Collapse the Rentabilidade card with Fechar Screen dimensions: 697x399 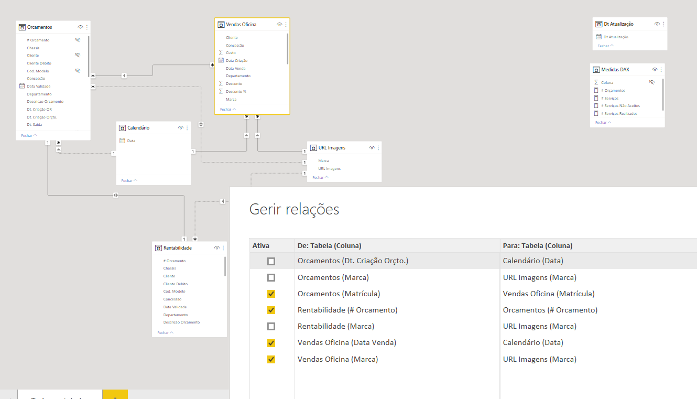(x=166, y=332)
